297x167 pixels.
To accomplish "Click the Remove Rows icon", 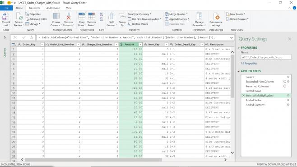I will pyautogui.click(x=92, y=16).
